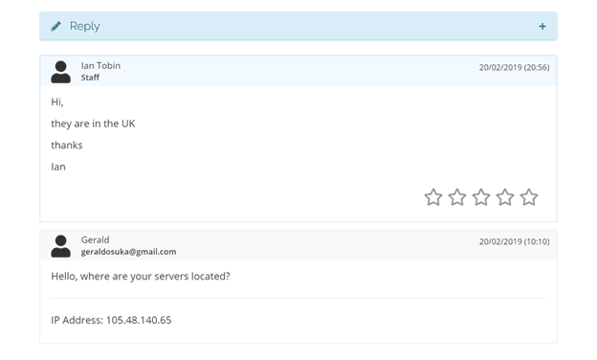Click the word "thanks" in Ian's reply
597x360 pixels.
coord(67,146)
